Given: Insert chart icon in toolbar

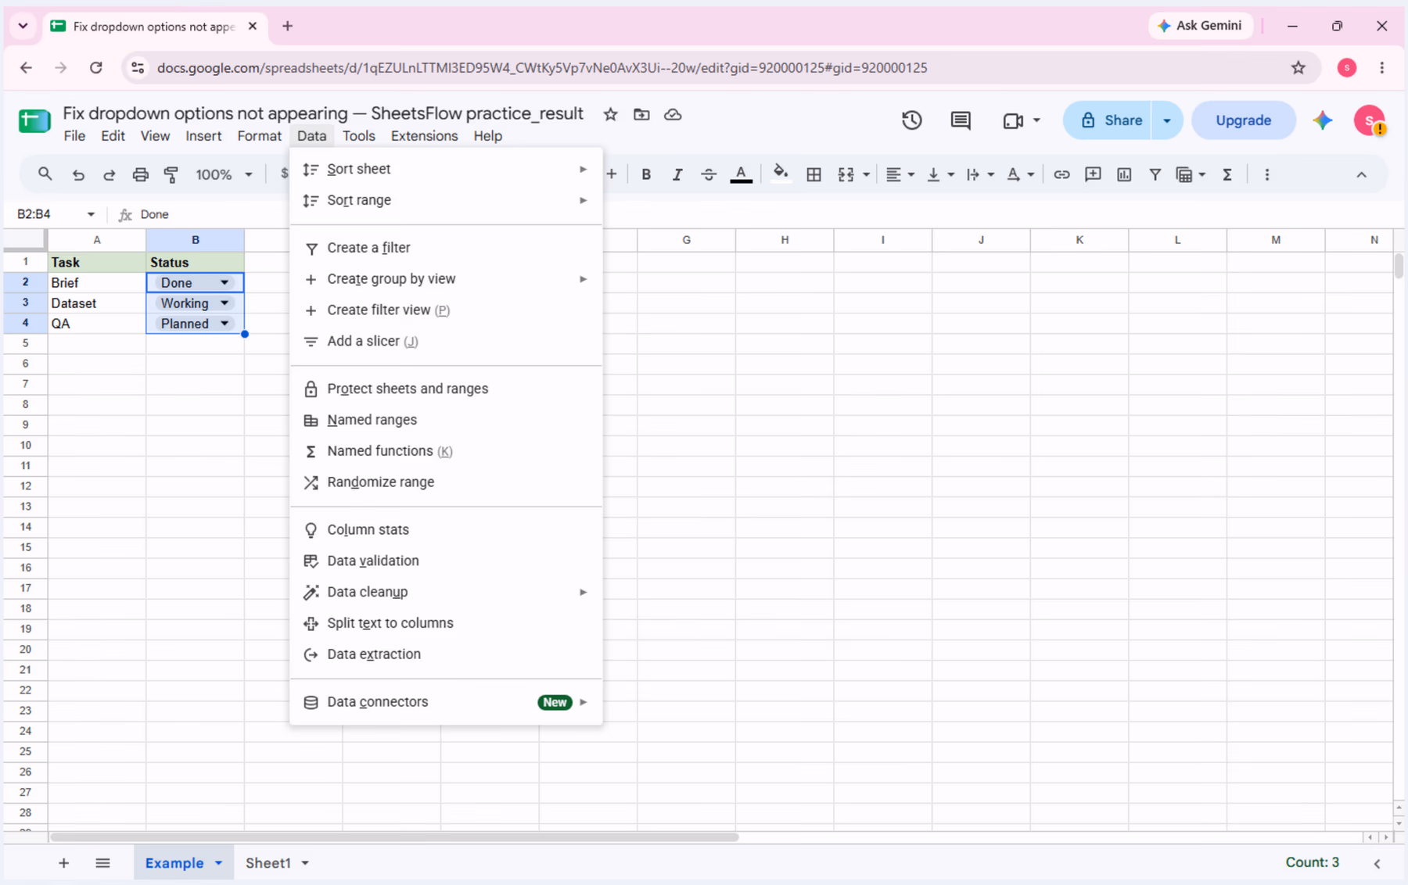Looking at the screenshot, I should 1124,174.
